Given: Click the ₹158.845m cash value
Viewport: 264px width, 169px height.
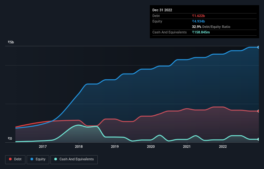Looking at the screenshot, I should click(201, 32).
